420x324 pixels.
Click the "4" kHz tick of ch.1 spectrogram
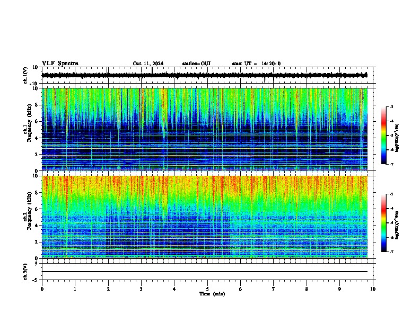coord(37,138)
